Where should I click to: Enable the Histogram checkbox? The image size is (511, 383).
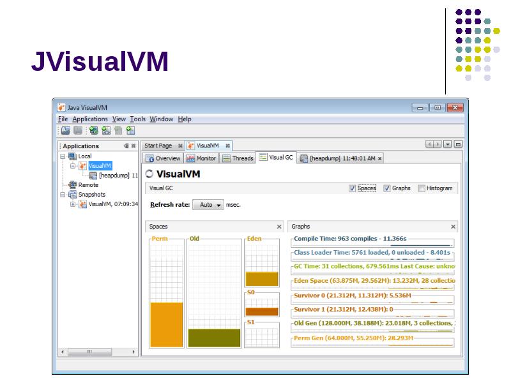422,188
